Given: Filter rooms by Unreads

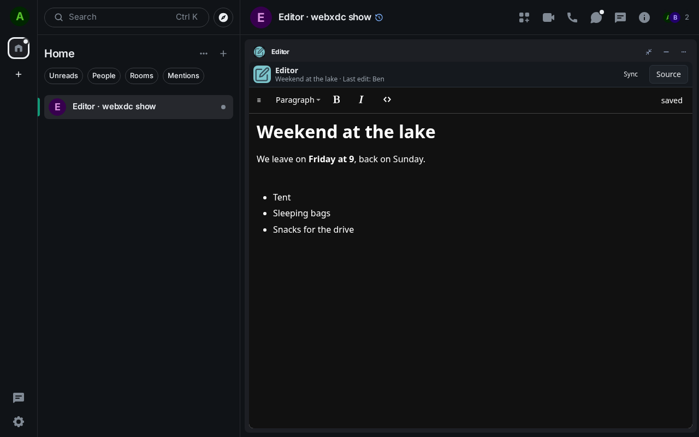Looking at the screenshot, I should [x=63, y=76].
